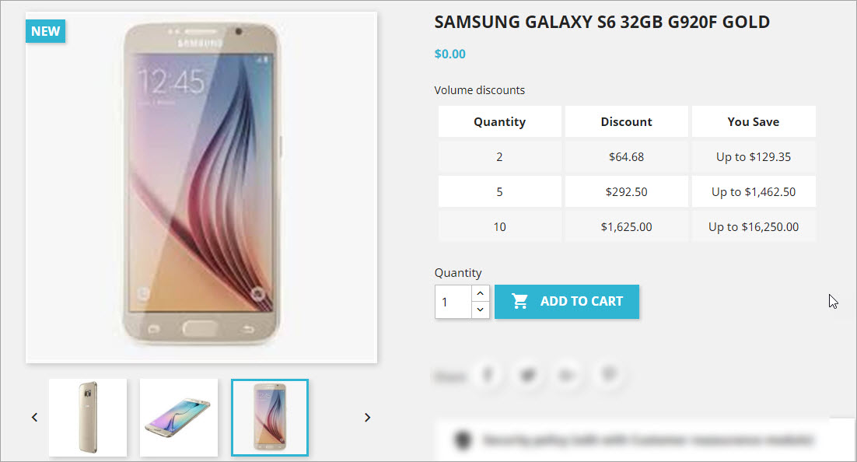The width and height of the screenshot is (857, 462).
Task: Show next thumbnails with right arrow
Action: pyautogui.click(x=368, y=418)
